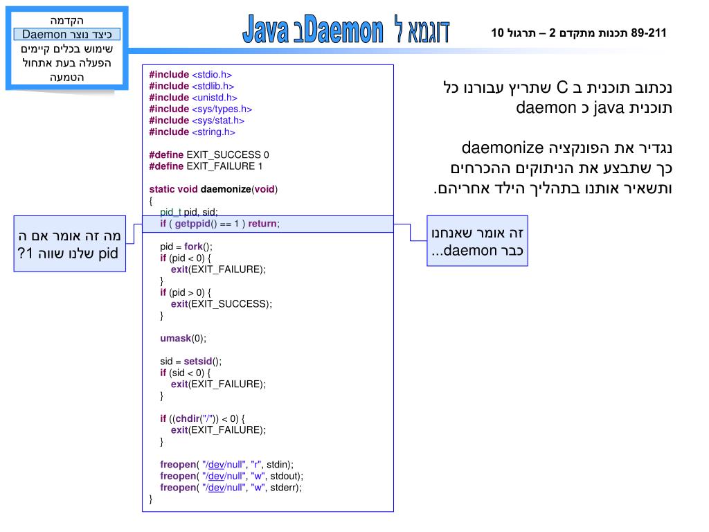Select 'כיצד נוצר Daemon' navigation entry
The width and height of the screenshot is (709, 532).
[x=67, y=35]
